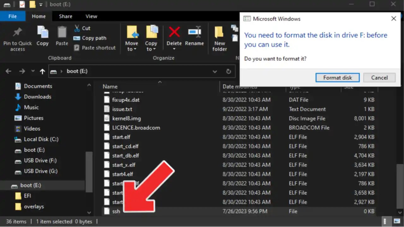This screenshot has width=404, height=227.
Task: Switch to the Home ribbon tab
Action: (39, 16)
